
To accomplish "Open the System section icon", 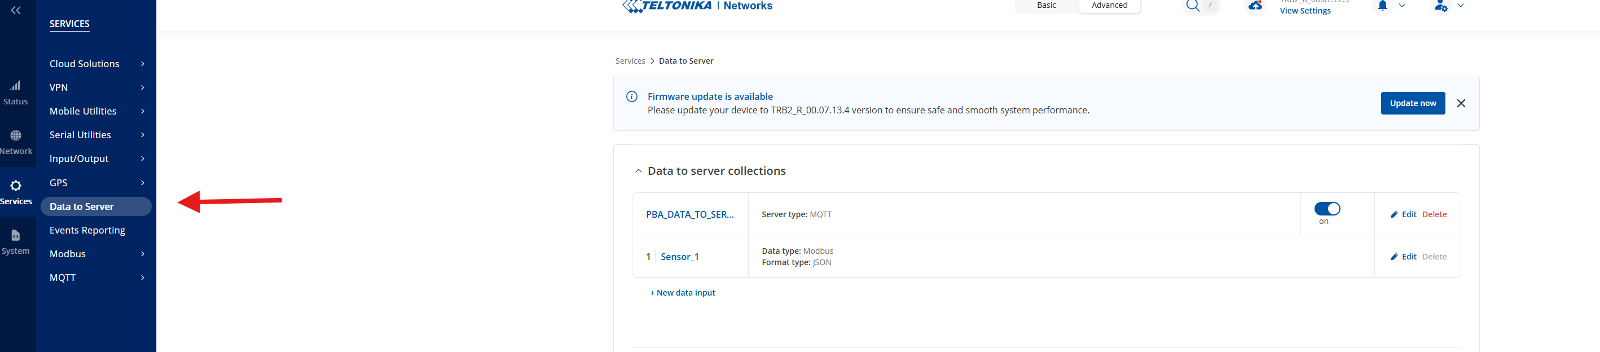I will (16, 235).
